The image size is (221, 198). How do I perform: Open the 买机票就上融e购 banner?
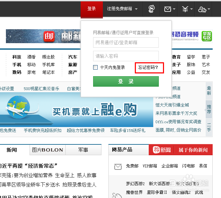point(76,110)
